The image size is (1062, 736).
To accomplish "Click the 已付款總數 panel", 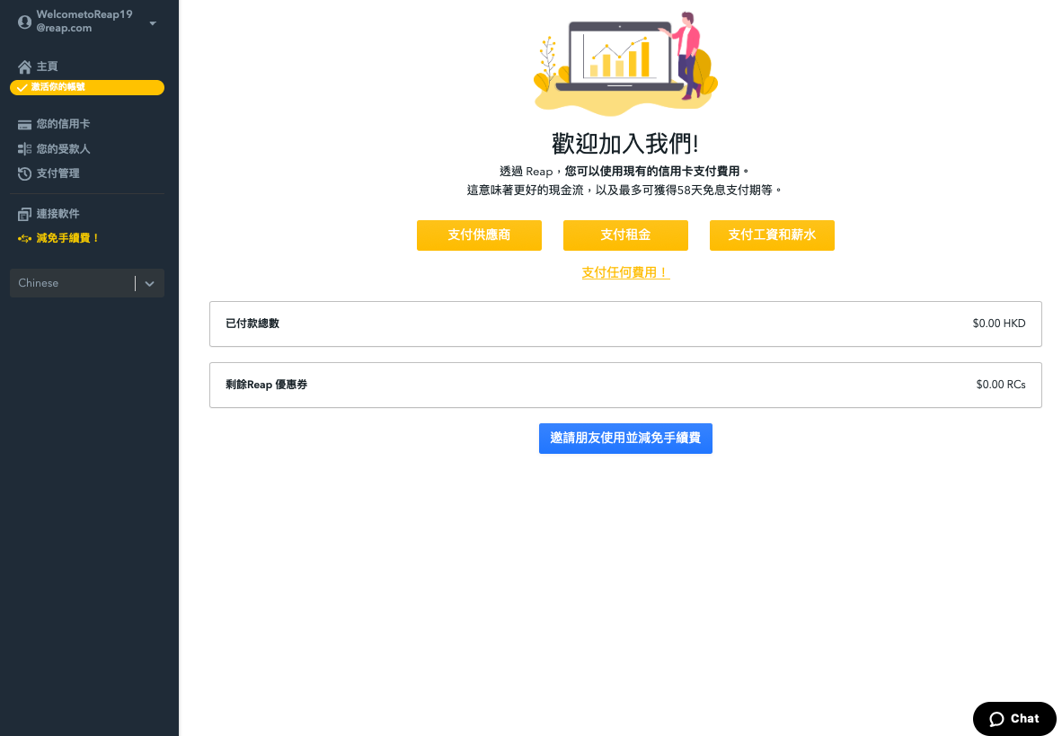I will click(x=625, y=324).
